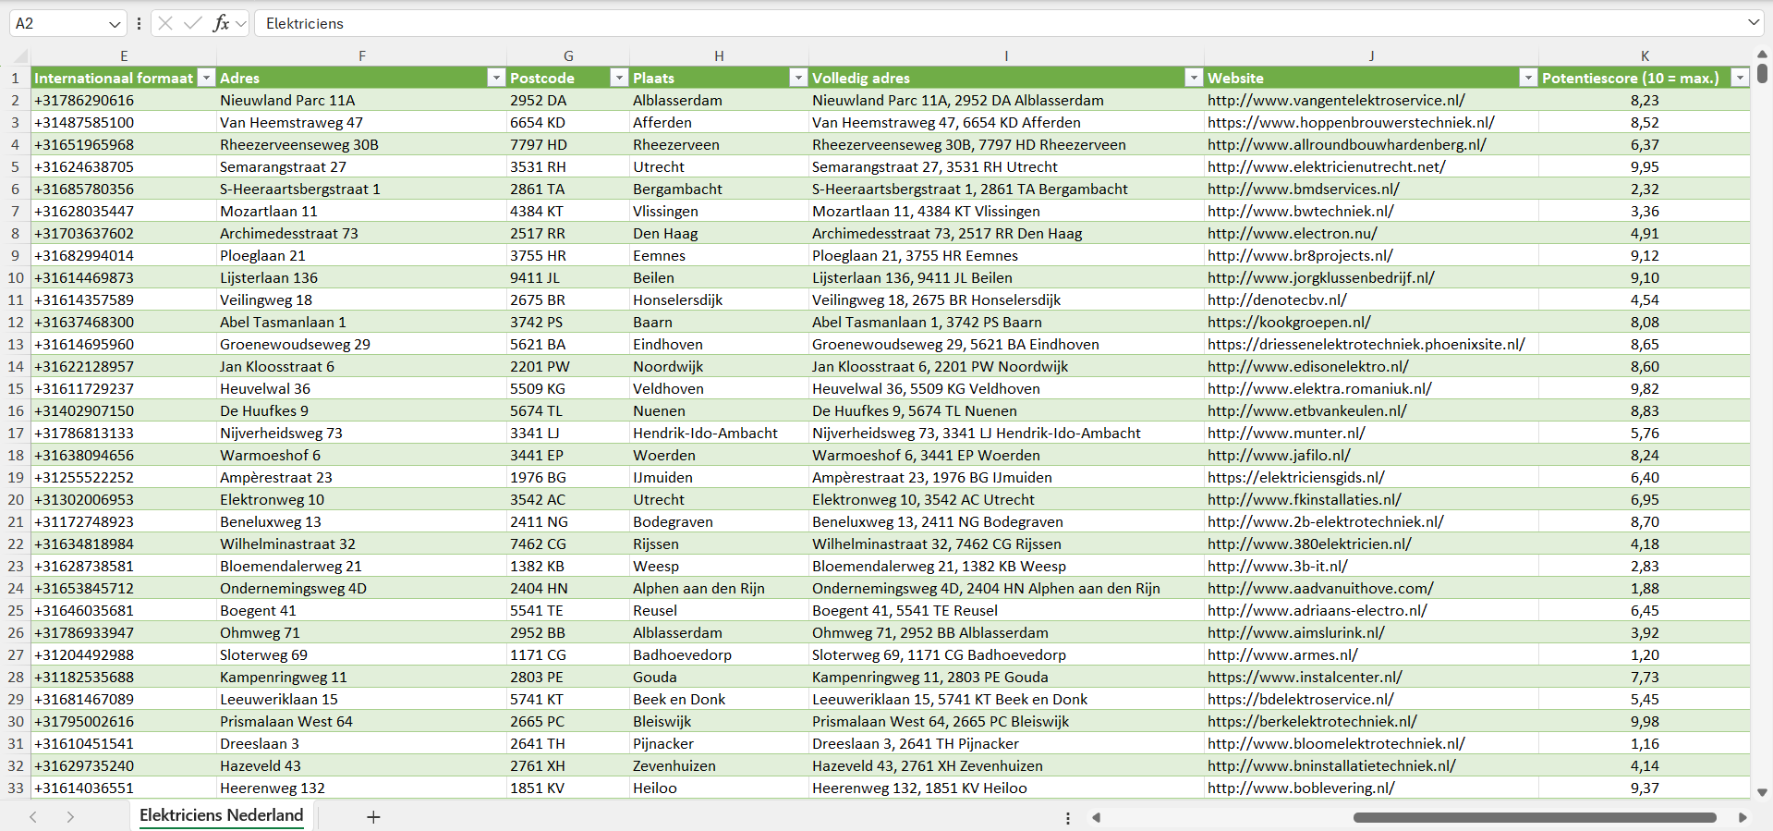Click next sheet navigation arrow
The width and height of the screenshot is (1773, 831).
[x=70, y=817]
